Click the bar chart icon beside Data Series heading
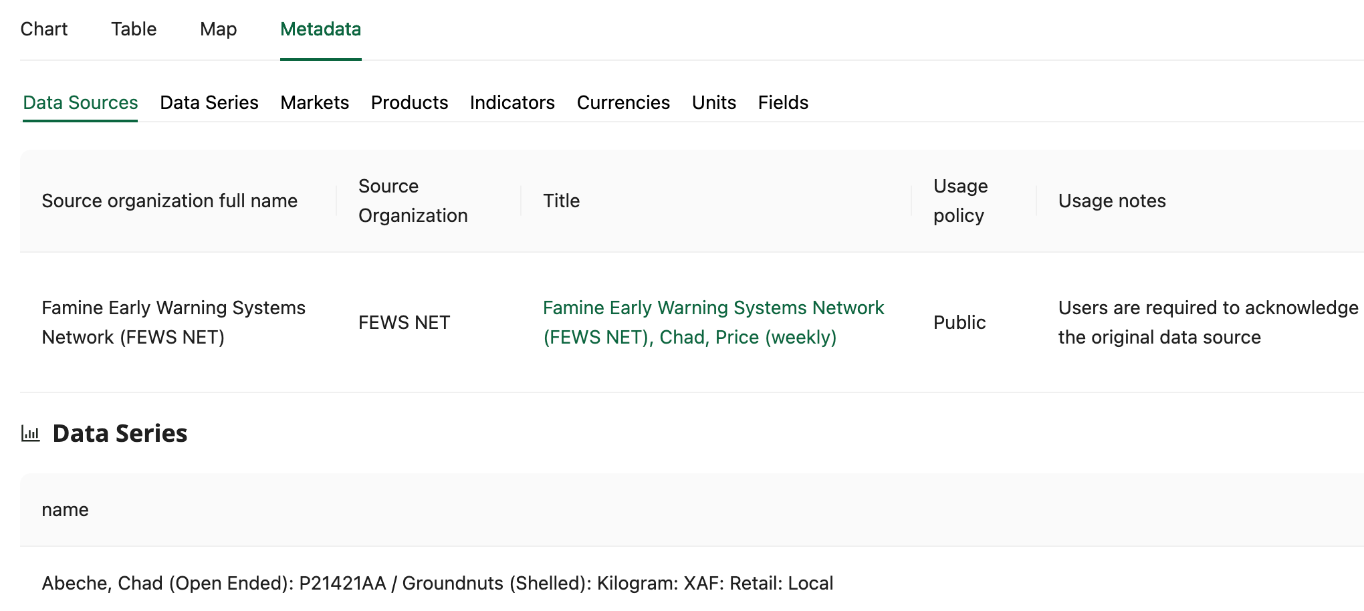The image size is (1364, 611). point(31,433)
